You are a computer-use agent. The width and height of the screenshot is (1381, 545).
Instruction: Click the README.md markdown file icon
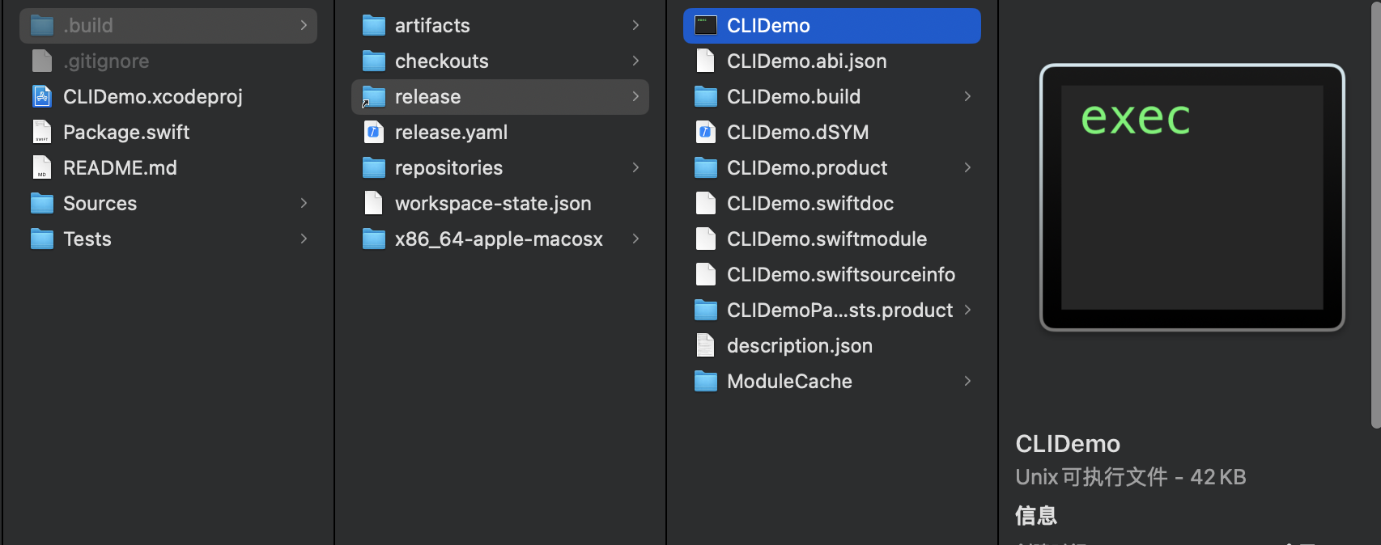42,168
